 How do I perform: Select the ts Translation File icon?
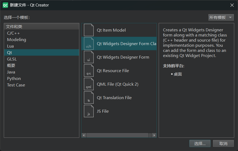point(89,98)
